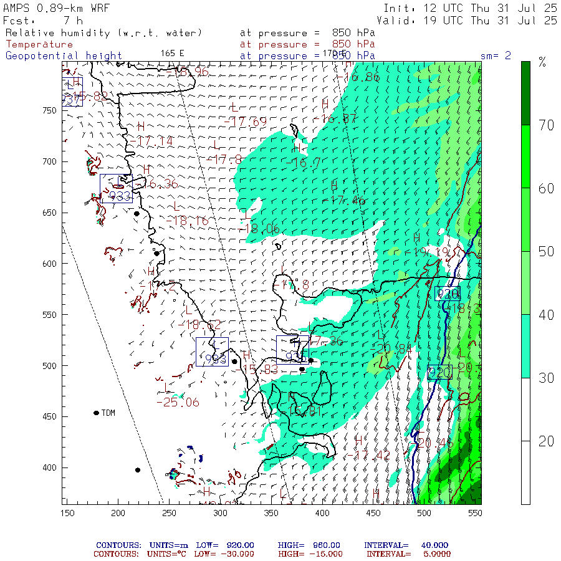The image size is (561, 561).
Task: Click the '-18.16' temperature value
Action: [x=188, y=221]
